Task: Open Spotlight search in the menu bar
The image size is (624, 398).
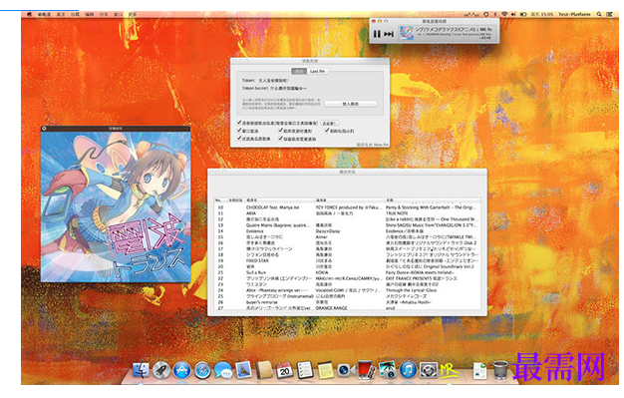Action: pos(599,14)
